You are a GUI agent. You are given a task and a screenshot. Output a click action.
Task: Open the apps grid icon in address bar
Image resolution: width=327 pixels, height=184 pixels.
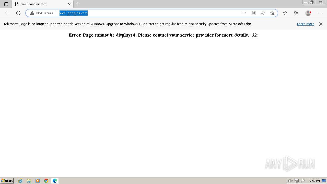pos(254,13)
